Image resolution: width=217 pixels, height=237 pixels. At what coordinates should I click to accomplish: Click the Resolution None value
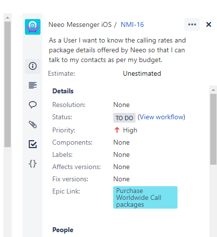tap(121, 105)
